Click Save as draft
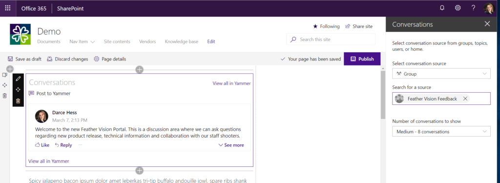The width and height of the screenshot is (500, 183). click(24, 59)
